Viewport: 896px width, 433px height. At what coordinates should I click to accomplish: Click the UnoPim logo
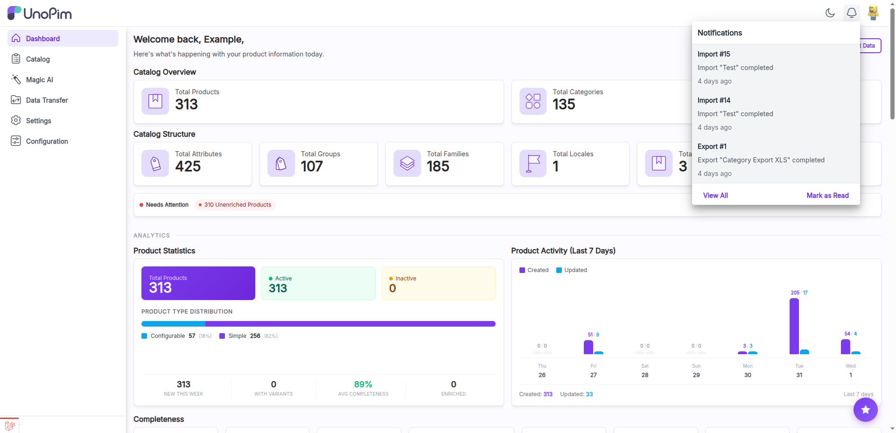coord(40,13)
